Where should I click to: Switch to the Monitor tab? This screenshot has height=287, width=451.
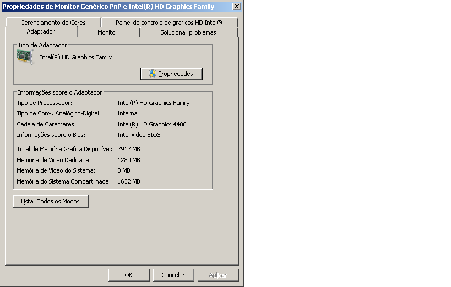pos(107,32)
